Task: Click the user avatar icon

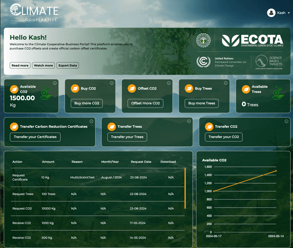Action: (271, 13)
